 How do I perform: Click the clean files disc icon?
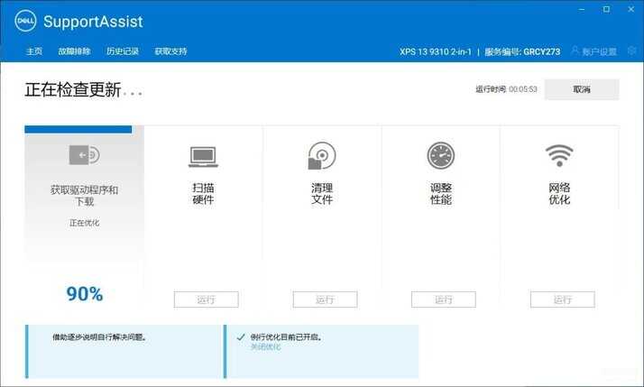point(322,155)
